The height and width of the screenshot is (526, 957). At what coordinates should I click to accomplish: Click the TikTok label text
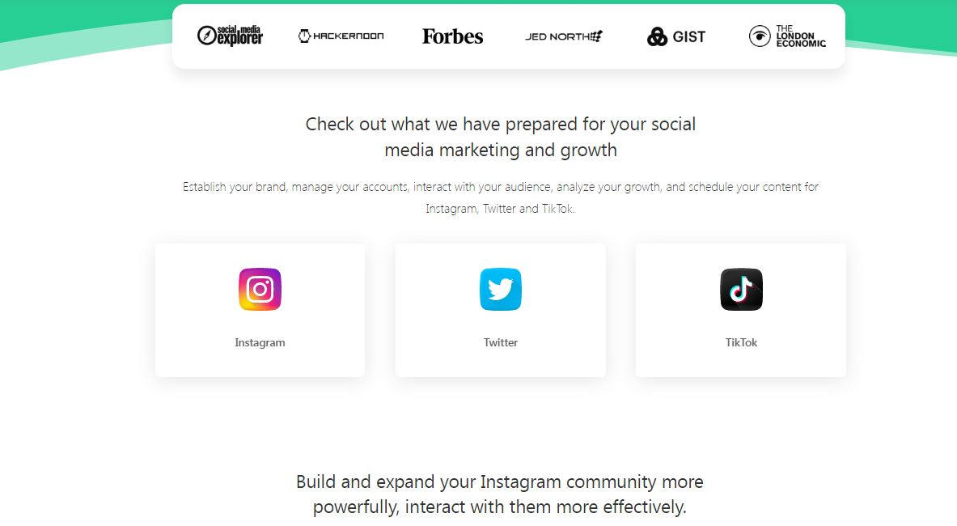point(740,341)
